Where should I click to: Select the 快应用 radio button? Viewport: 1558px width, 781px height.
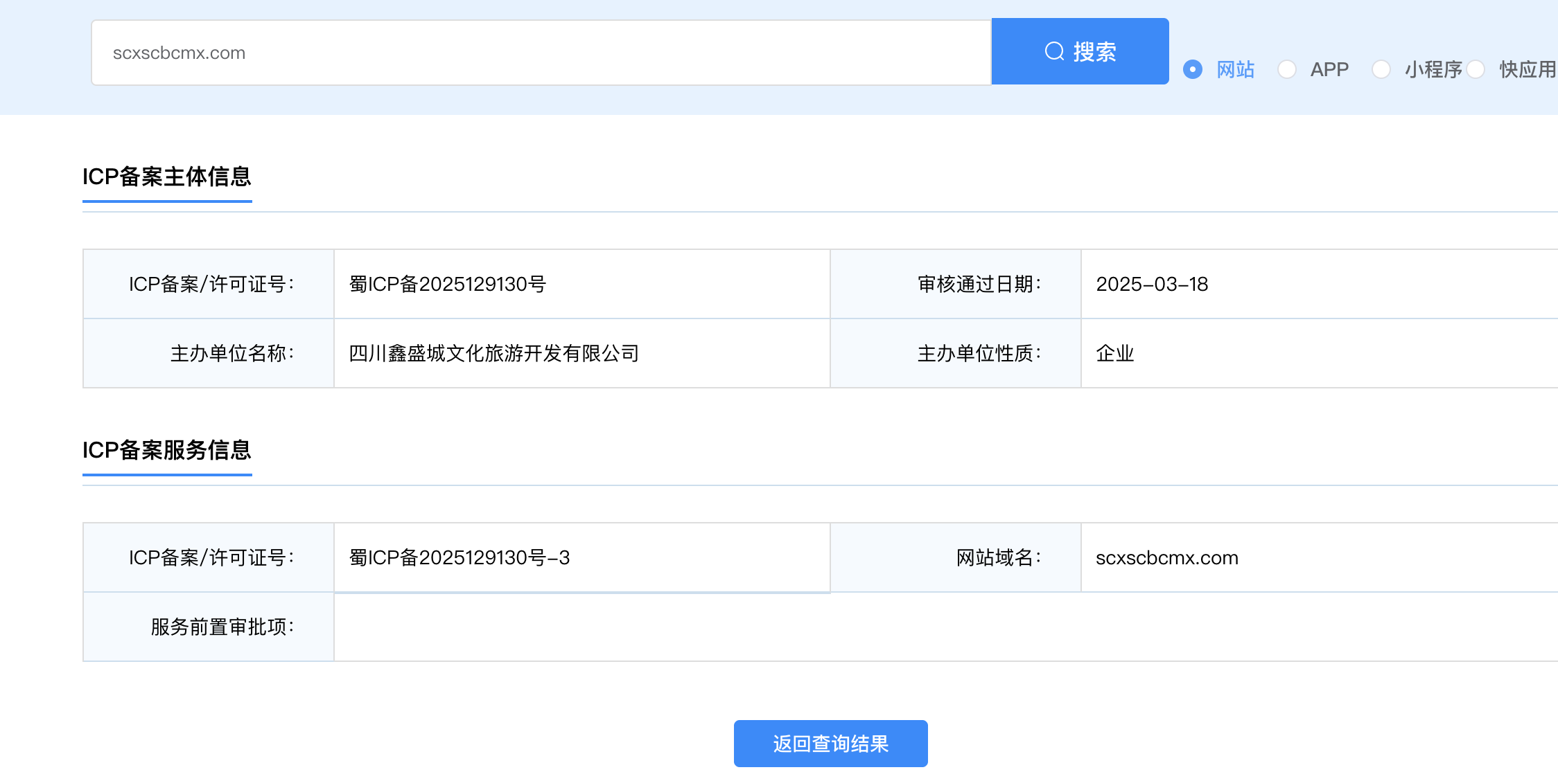[x=1476, y=69]
